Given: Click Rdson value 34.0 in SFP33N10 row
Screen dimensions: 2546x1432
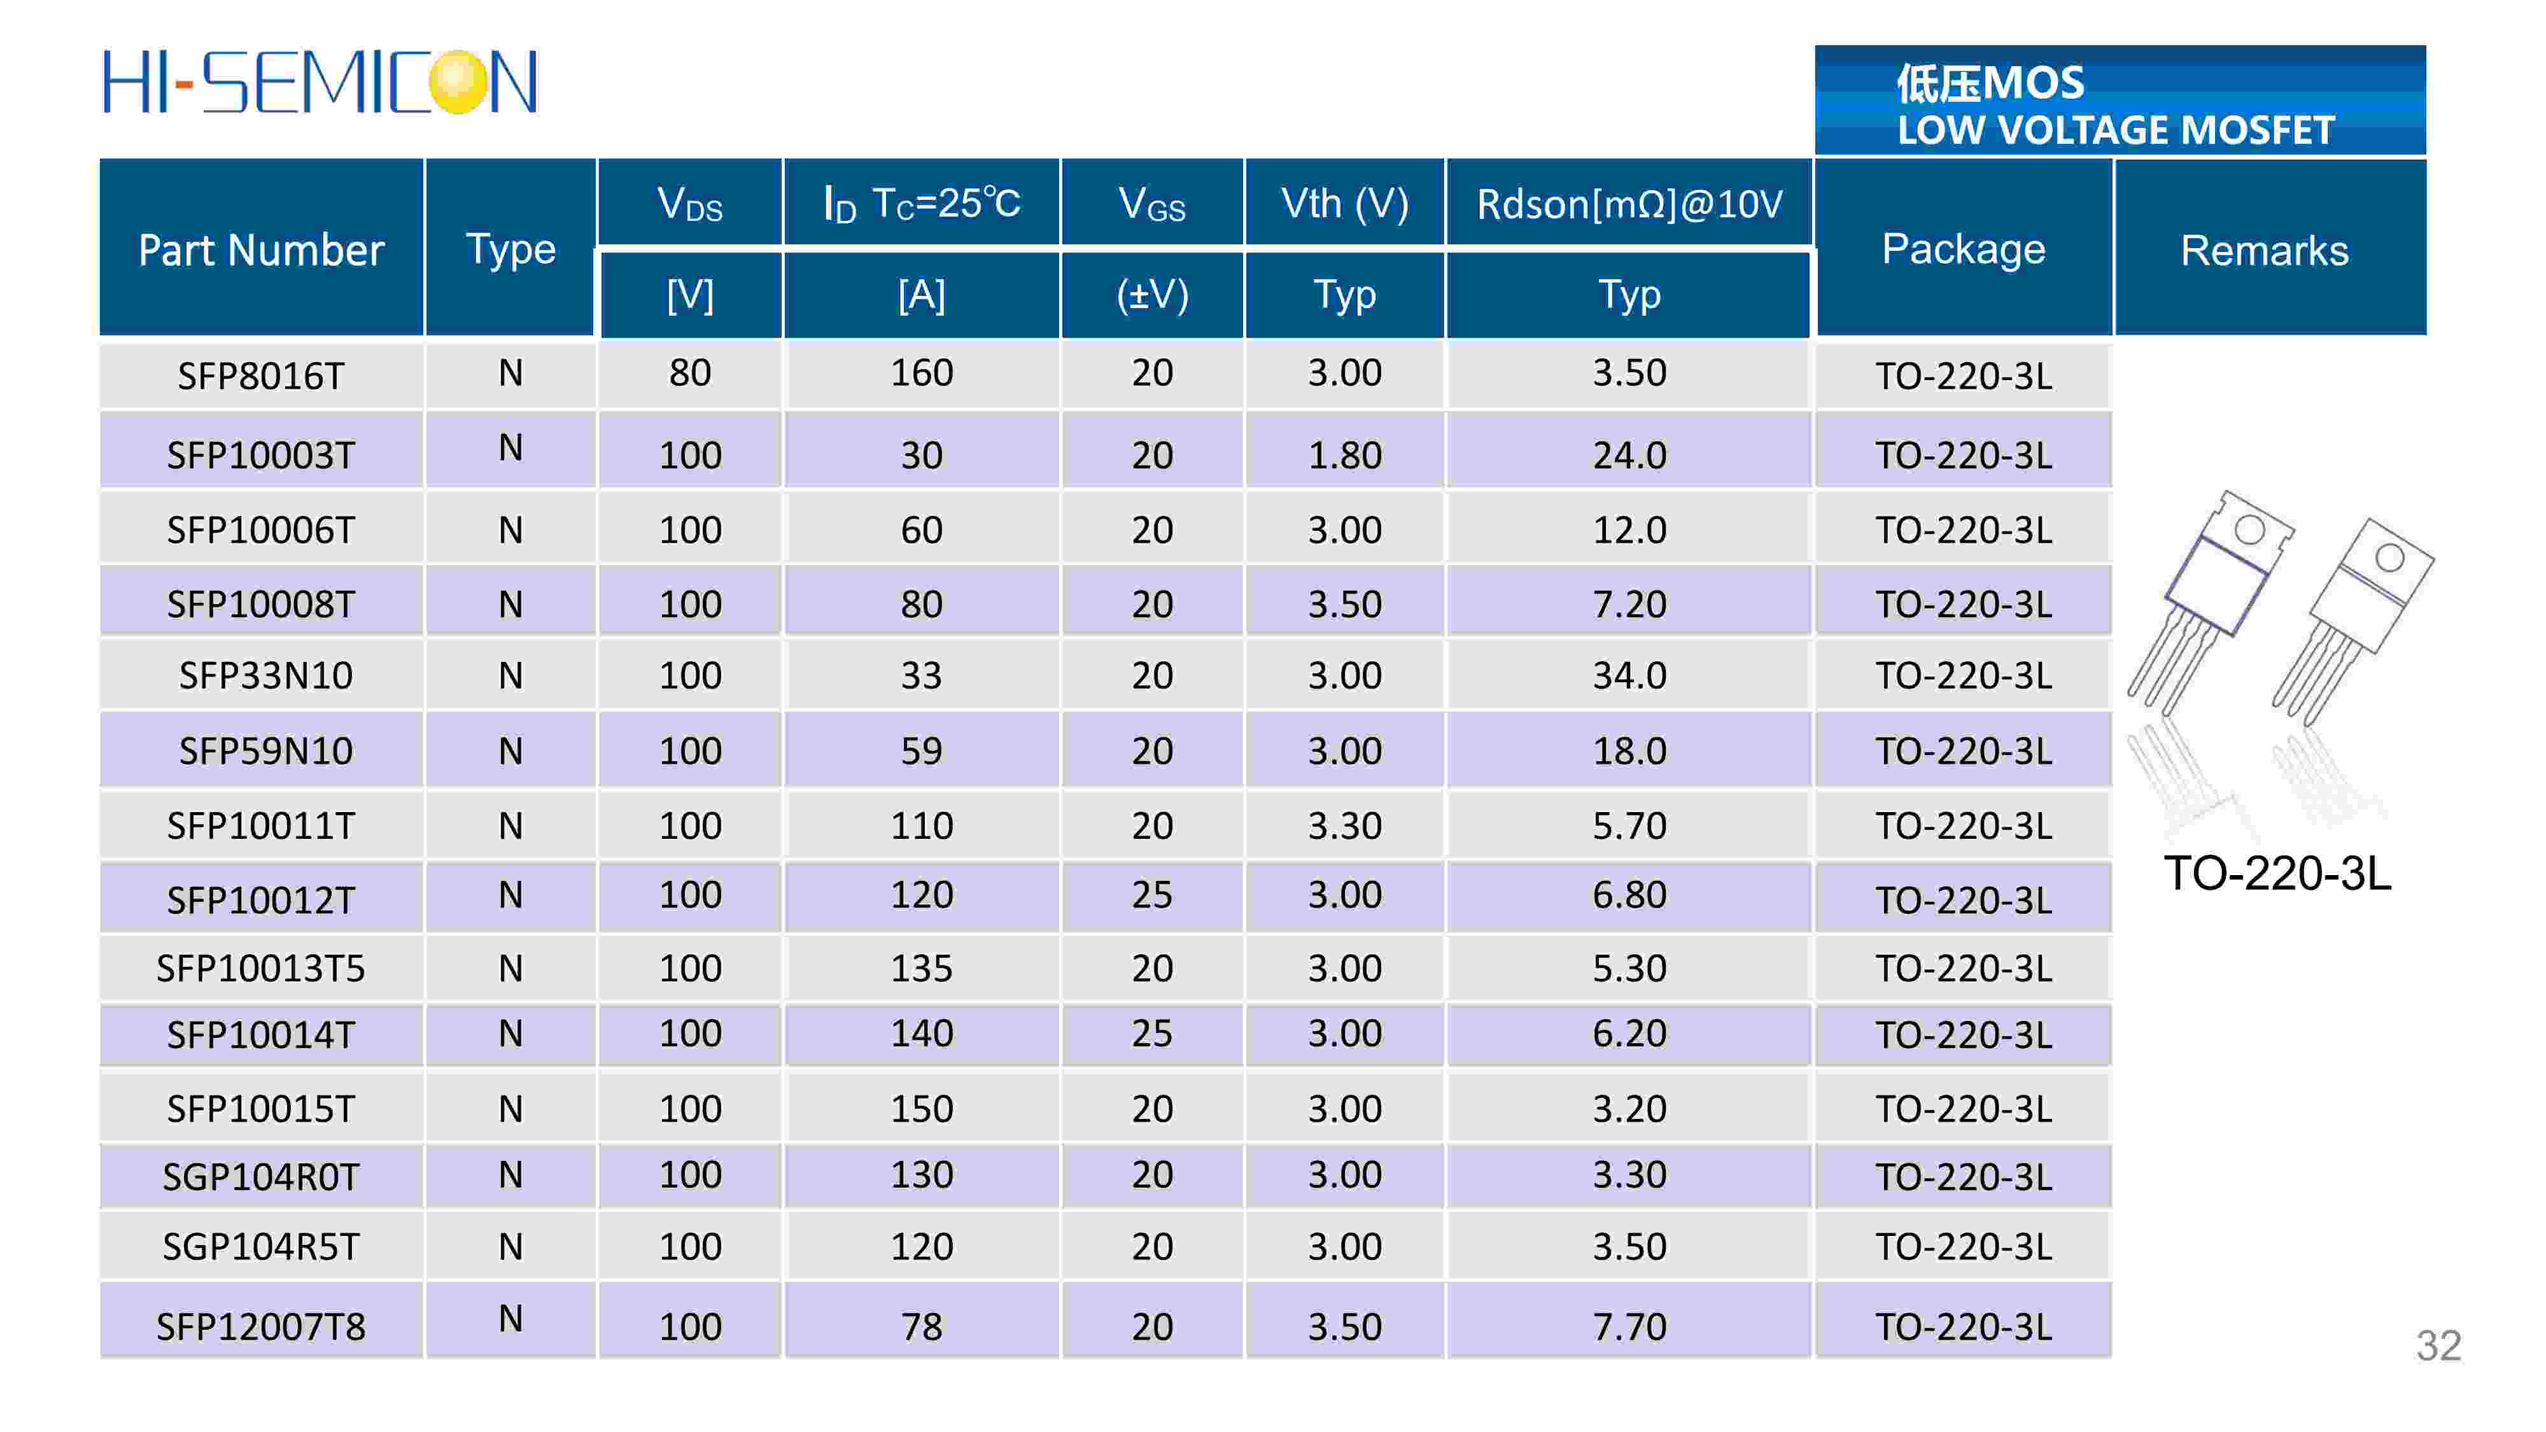Looking at the screenshot, I should [1629, 676].
